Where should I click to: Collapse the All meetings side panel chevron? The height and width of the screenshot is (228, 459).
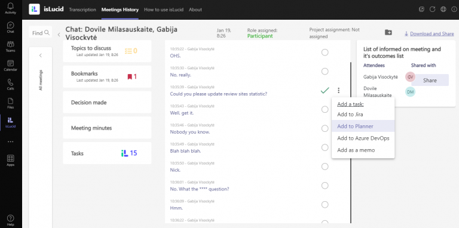(41, 56)
